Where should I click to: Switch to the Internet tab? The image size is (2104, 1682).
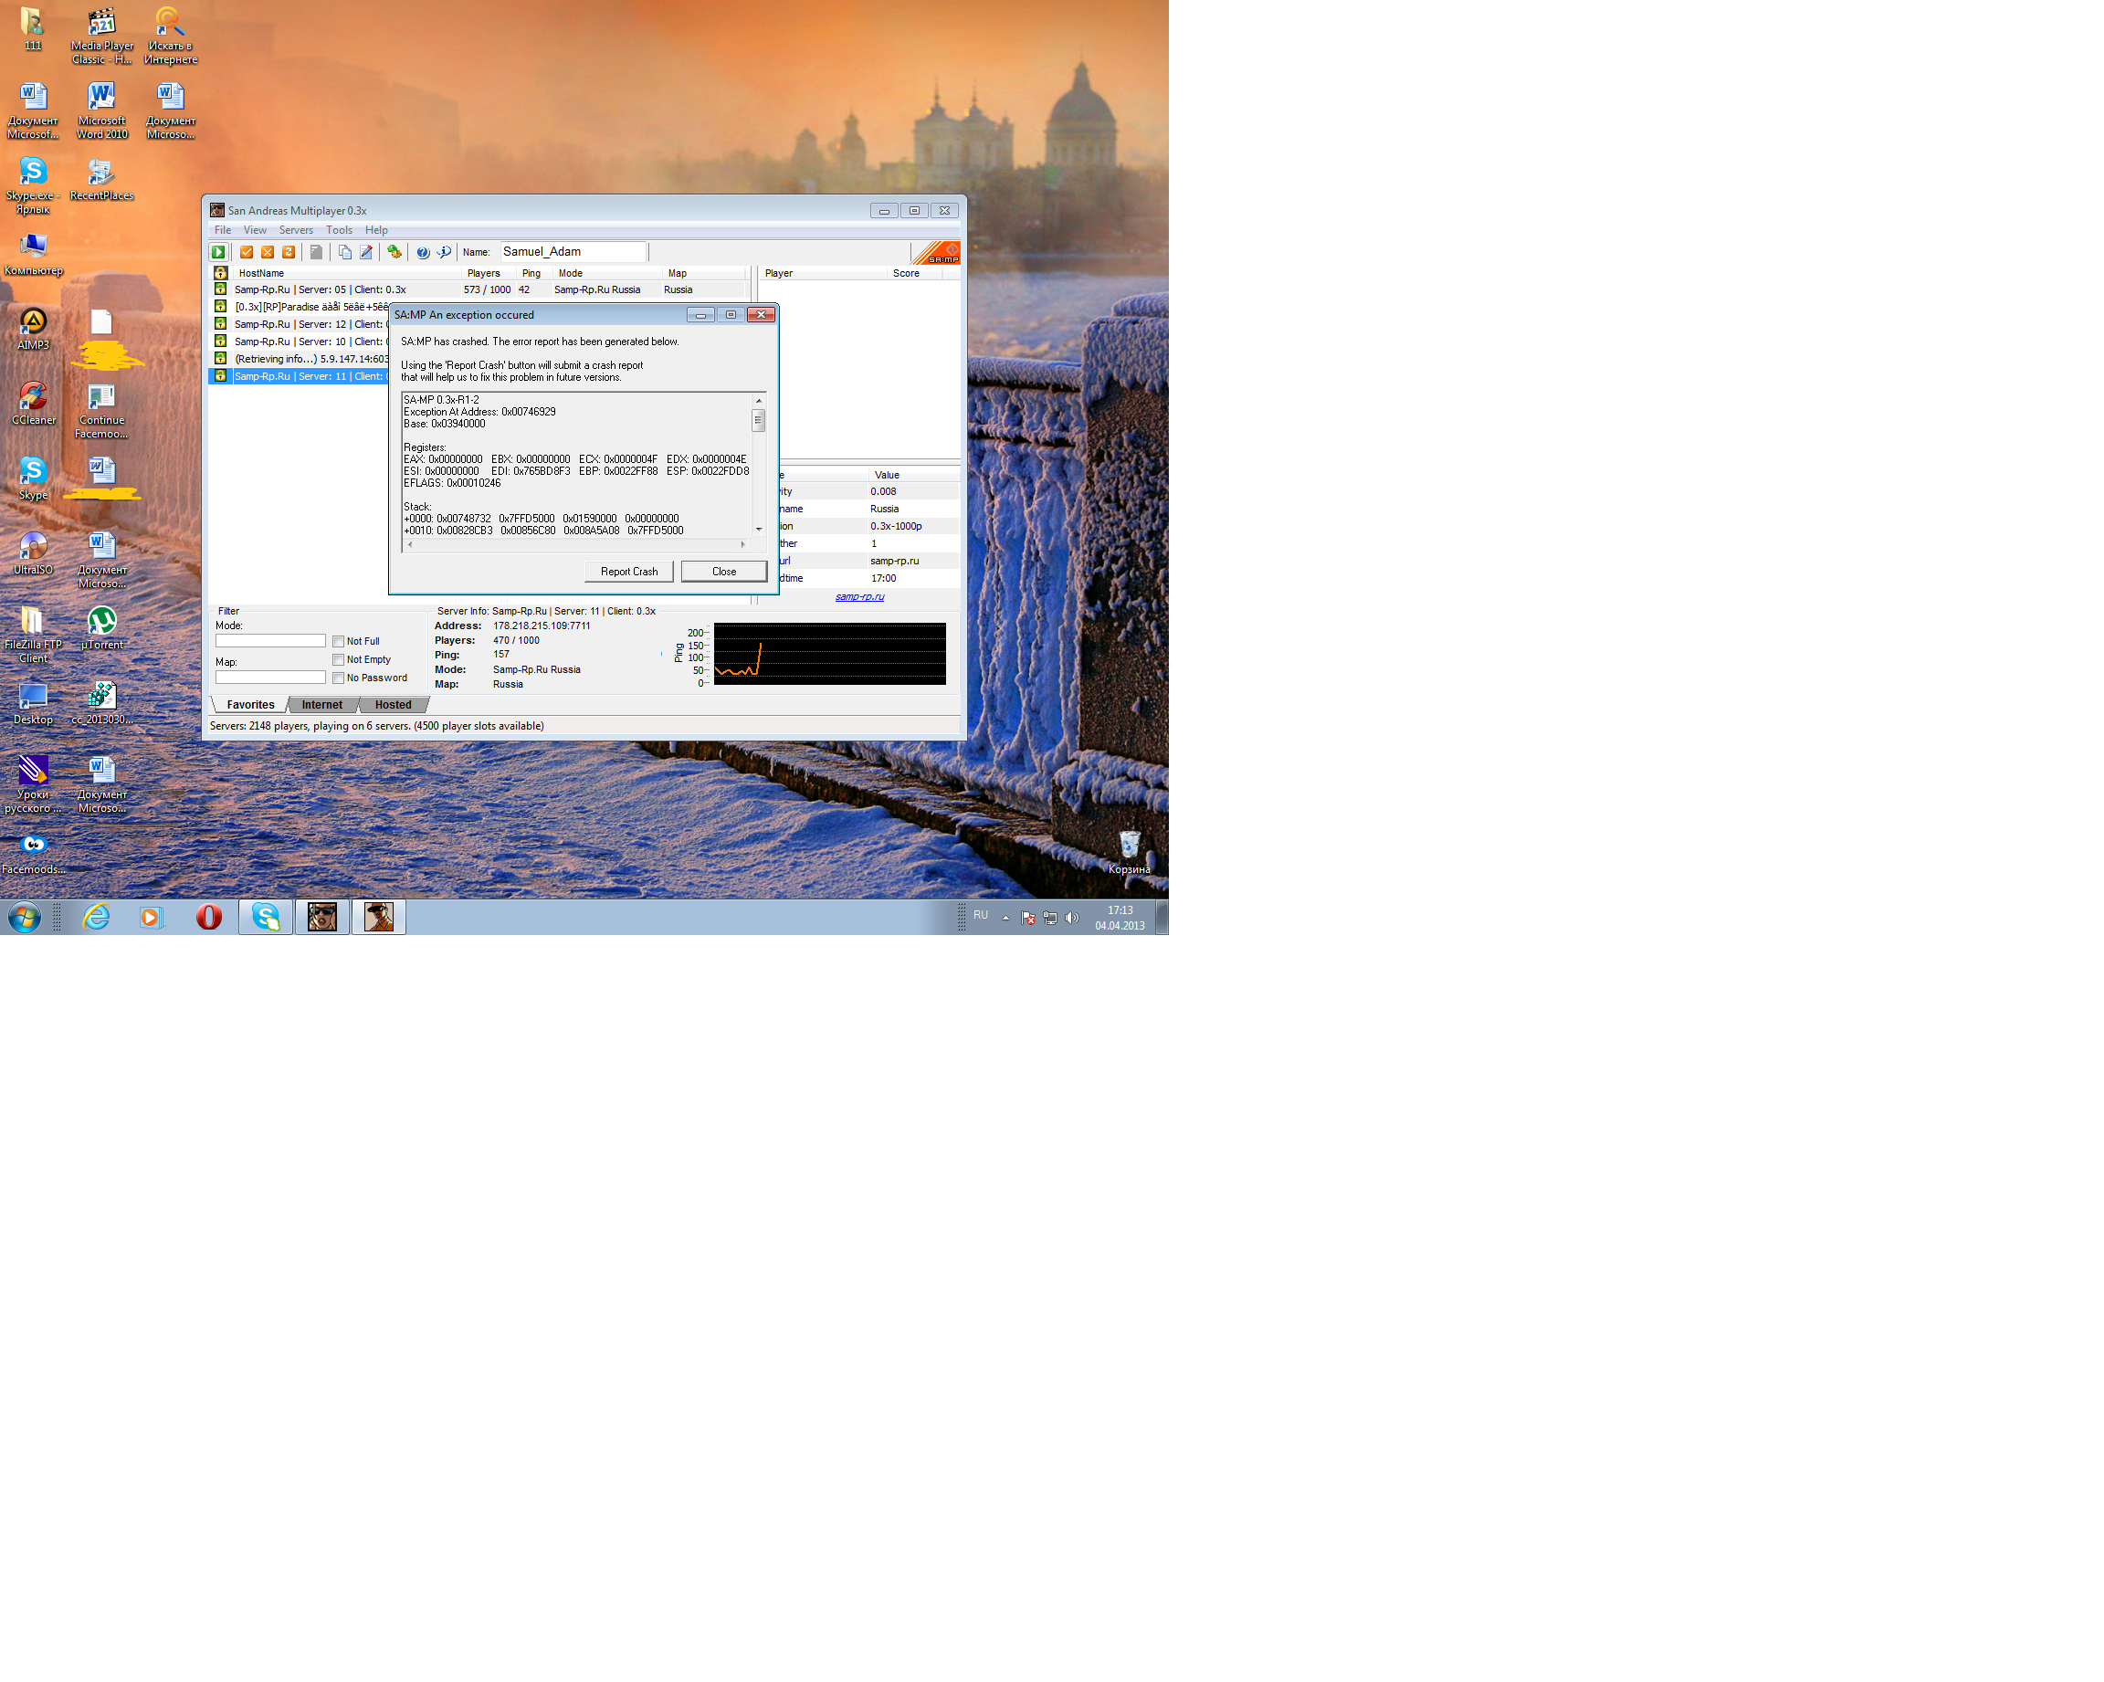[x=322, y=704]
